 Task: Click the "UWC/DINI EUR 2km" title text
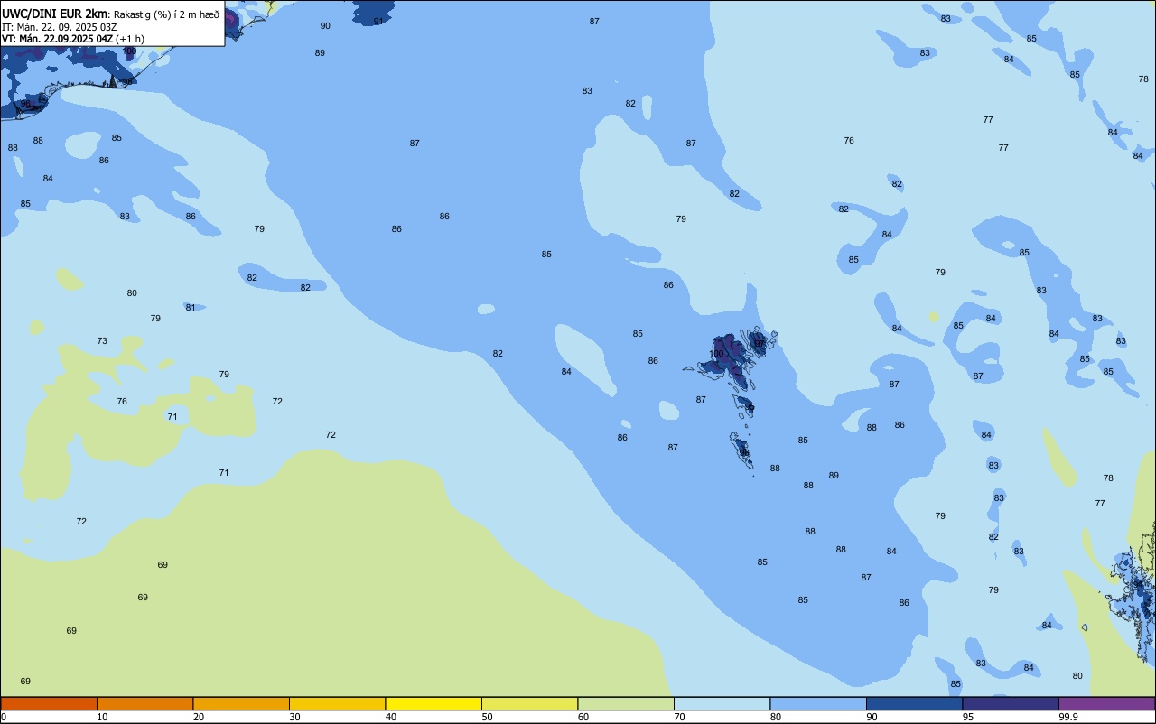click(x=54, y=14)
